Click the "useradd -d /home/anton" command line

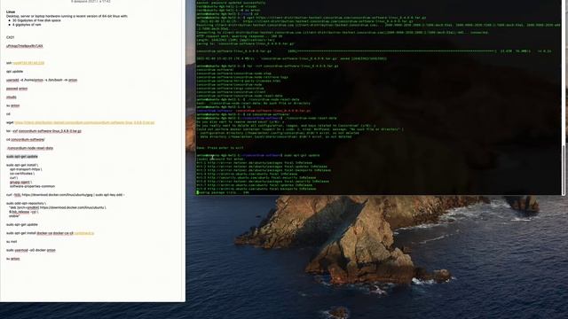[x=42, y=80]
